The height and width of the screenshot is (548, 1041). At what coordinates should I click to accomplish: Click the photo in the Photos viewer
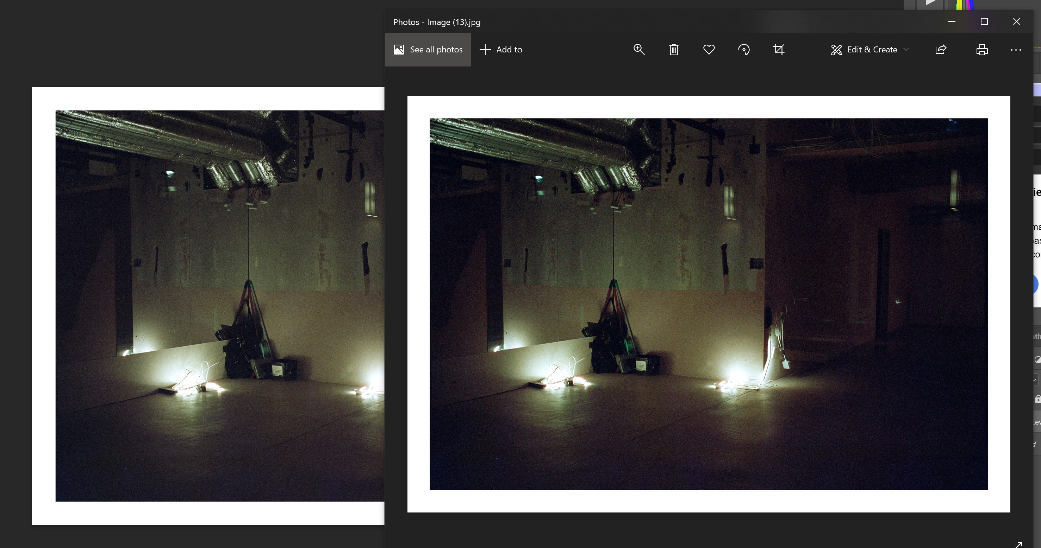(709, 304)
